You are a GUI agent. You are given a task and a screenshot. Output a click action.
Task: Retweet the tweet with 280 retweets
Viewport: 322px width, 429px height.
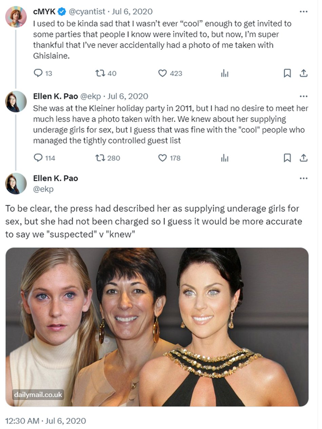(100, 158)
